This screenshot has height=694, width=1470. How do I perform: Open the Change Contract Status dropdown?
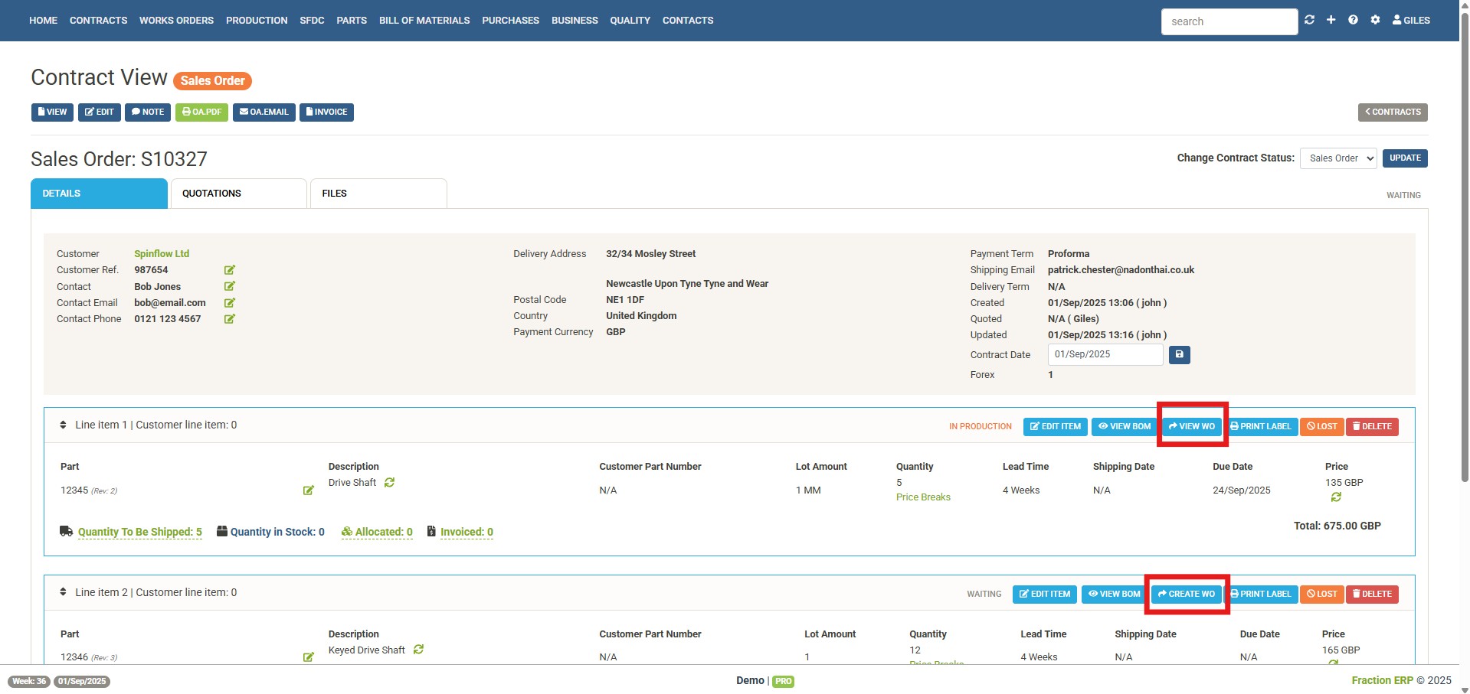pos(1337,158)
